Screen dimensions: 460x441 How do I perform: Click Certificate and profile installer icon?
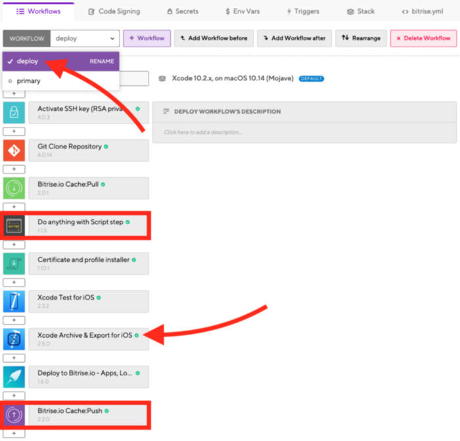point(14,264)
